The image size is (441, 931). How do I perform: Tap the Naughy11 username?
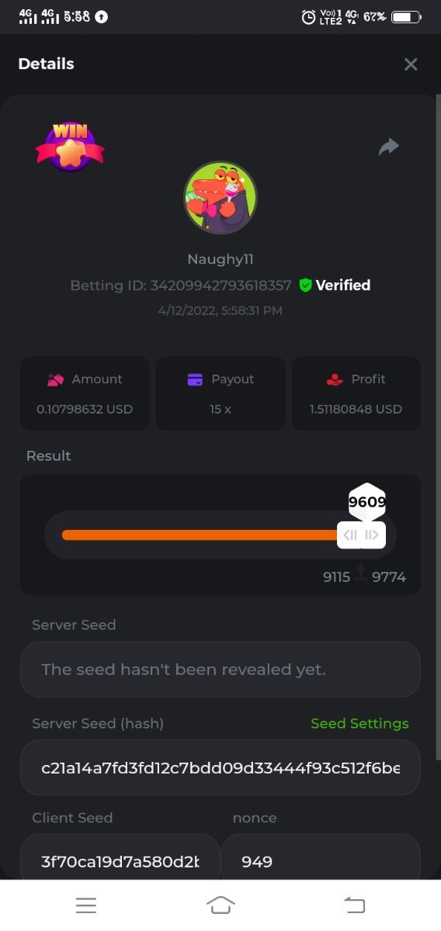click(220, 259)
